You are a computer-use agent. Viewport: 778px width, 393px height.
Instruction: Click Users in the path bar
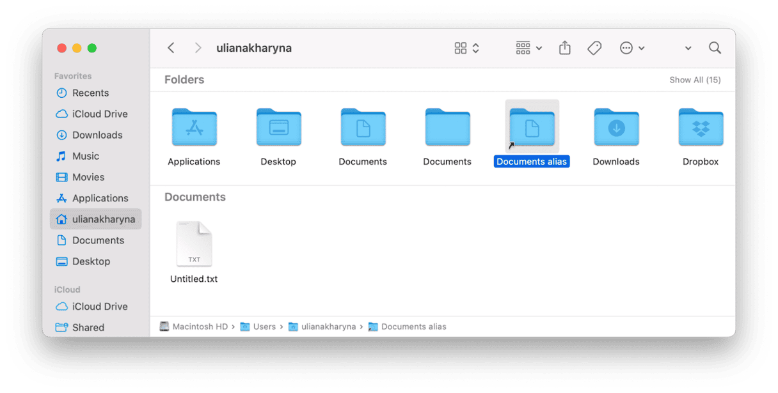(x=258, y=327)
